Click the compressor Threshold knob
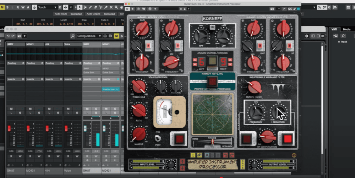Viewport: 355px width, 178px height. click(139, 86)
